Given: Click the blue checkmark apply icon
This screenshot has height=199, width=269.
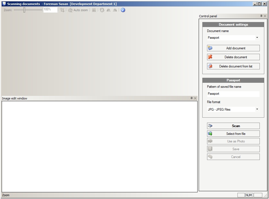Looking at the screenshot, I should [123, 10].
